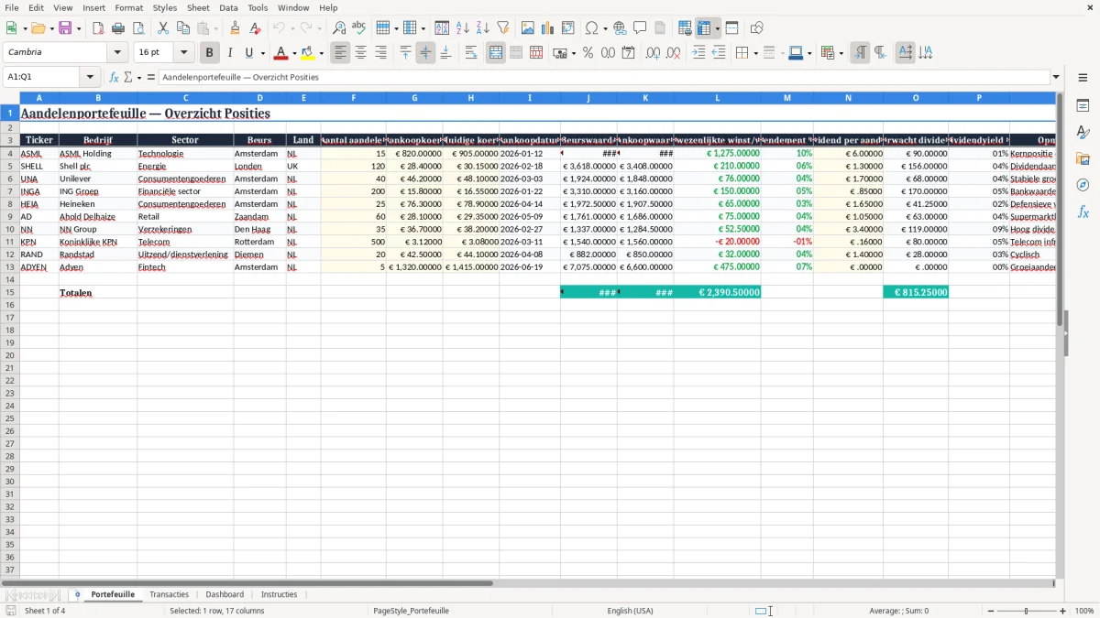This screenshot has height=618, width=1100.
Task: Click Sort Descending icon
Action: [483, 28]
